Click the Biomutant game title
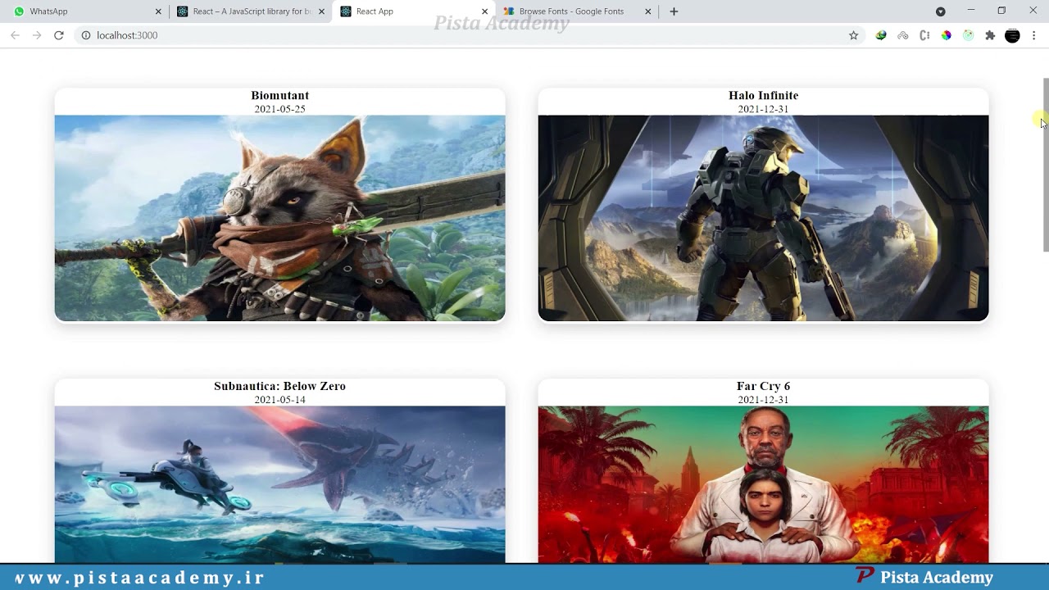 coord(279,96)
